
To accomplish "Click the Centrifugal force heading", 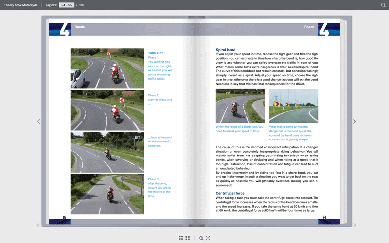I will click(230, 193).
